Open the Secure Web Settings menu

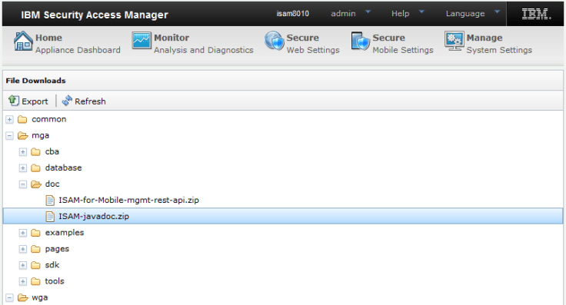tap(301, 43)
